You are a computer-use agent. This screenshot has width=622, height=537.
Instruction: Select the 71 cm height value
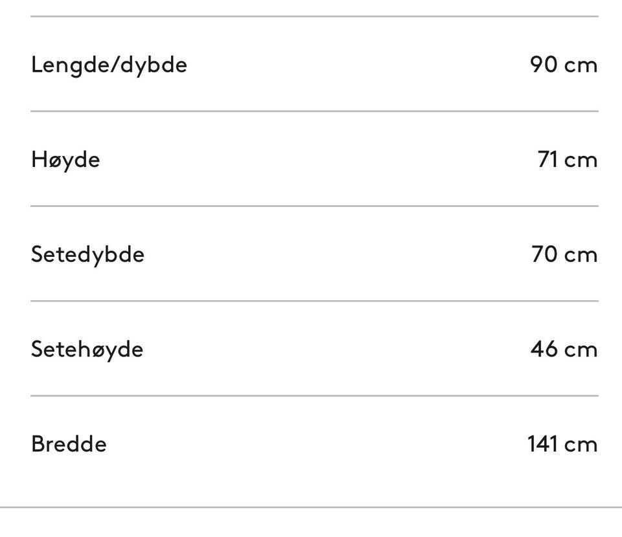568,160
